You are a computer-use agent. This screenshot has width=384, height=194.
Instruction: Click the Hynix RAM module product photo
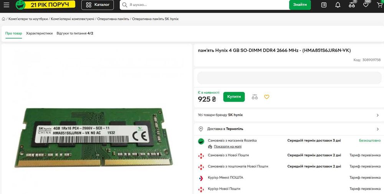[94, 137]
